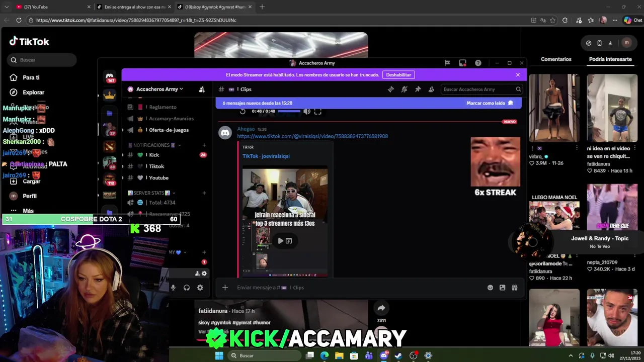Show Discord member list icon
Viewport: 644px width, 362px height.
click(431, 89)
